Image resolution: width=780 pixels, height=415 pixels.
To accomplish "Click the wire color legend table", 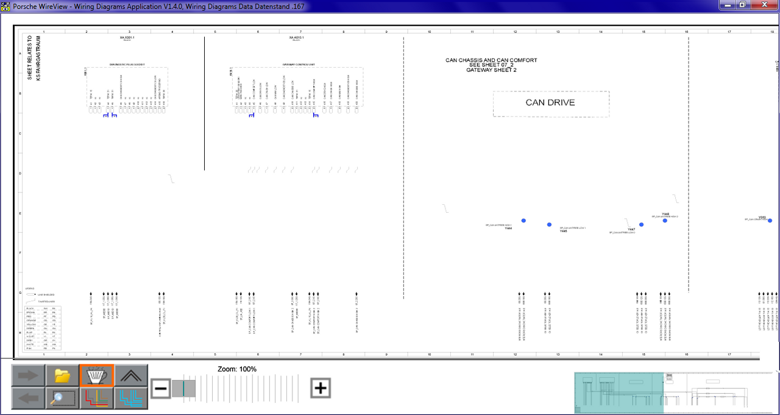I will [44, 329].
